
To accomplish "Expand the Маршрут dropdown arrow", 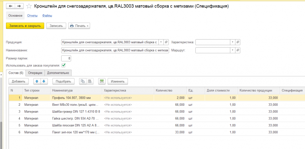I will (x=233, y=50).
